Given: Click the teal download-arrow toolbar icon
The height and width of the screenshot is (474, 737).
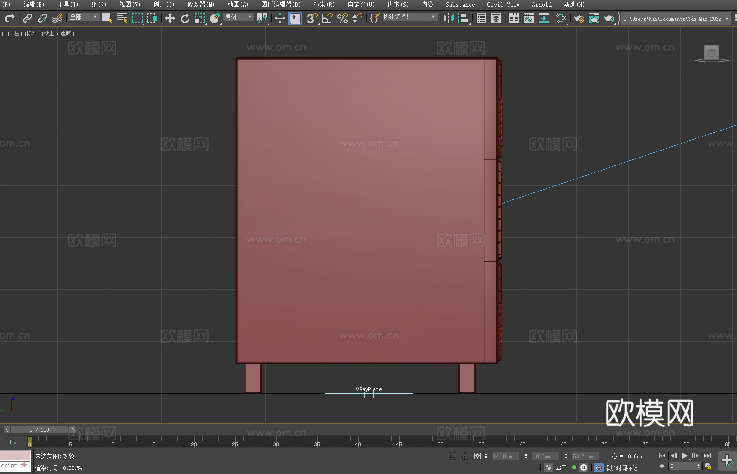Looking at the screenshot, I should point(544,18).
